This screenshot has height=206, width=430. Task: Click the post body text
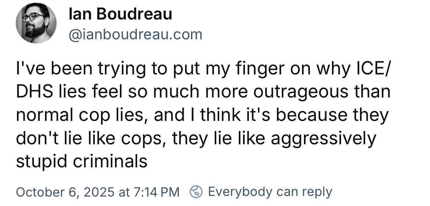[x=202, y=115]
